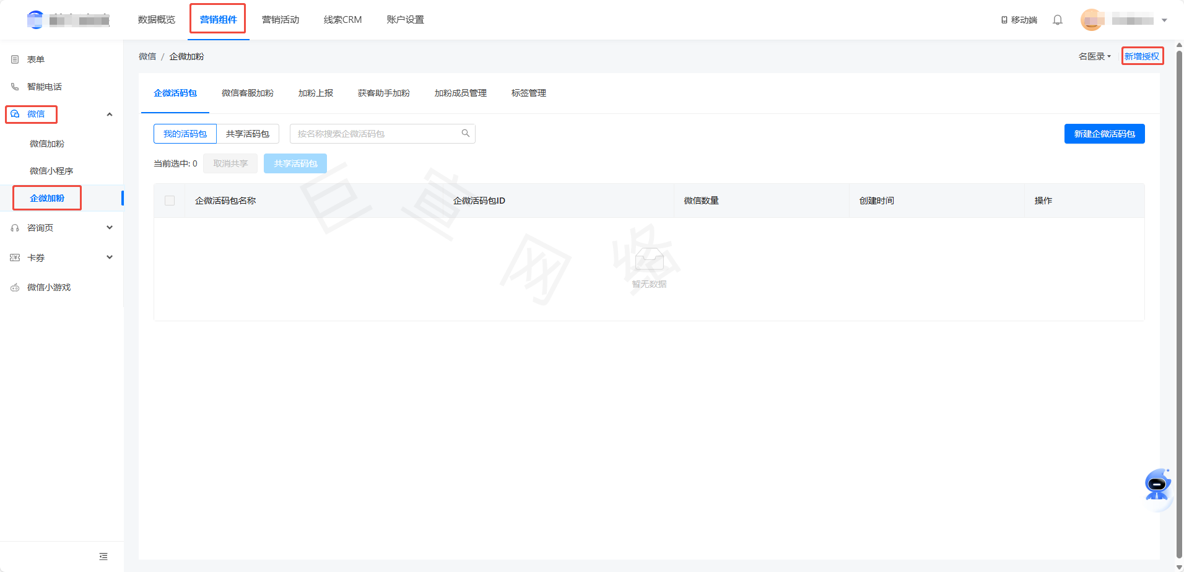Switch to the 标签管理 tab
This screenshot has height=572, width=1184.
528,93
